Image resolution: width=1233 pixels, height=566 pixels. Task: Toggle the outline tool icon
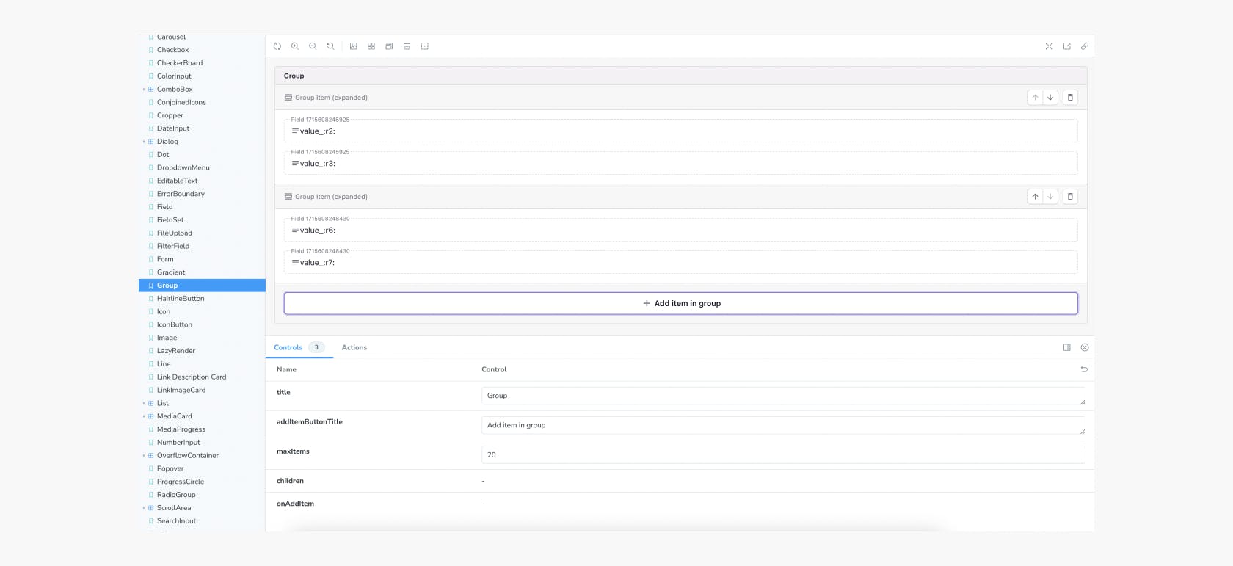(x=425, y=46)
